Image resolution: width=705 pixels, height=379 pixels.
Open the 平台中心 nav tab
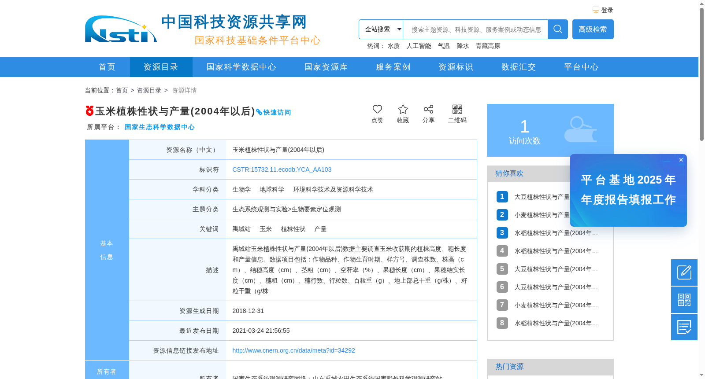pyautogui.click(x=581, y=67)
